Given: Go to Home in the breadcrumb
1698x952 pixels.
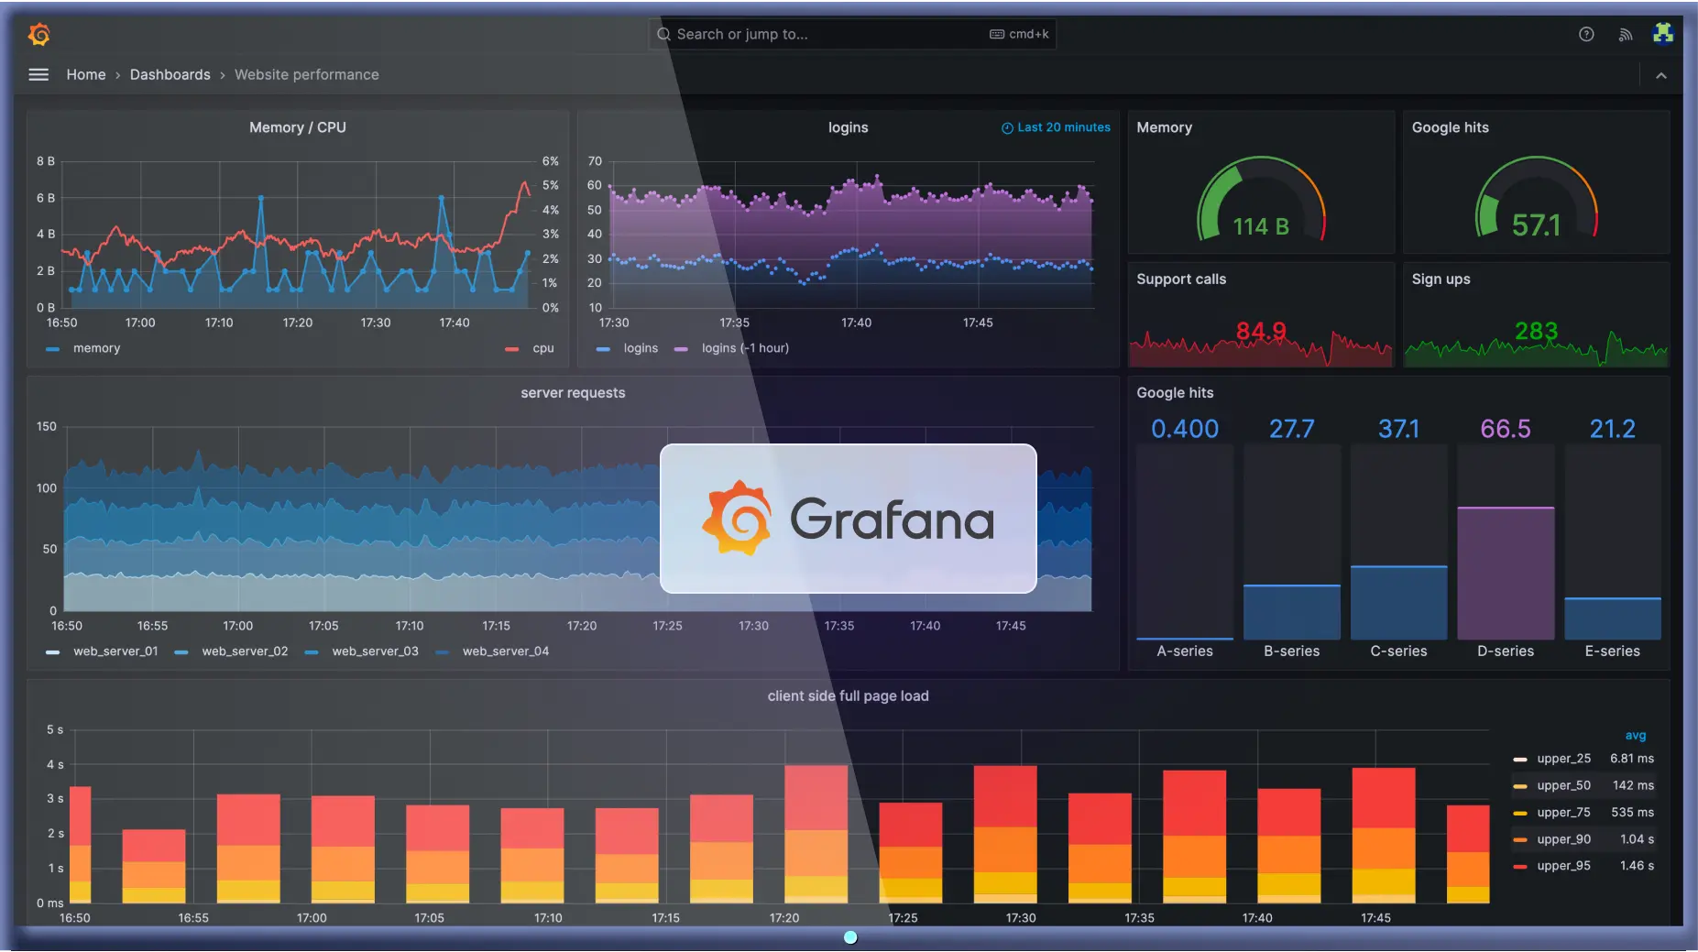Looking at the screenshot, I should [x=86, y=75].
